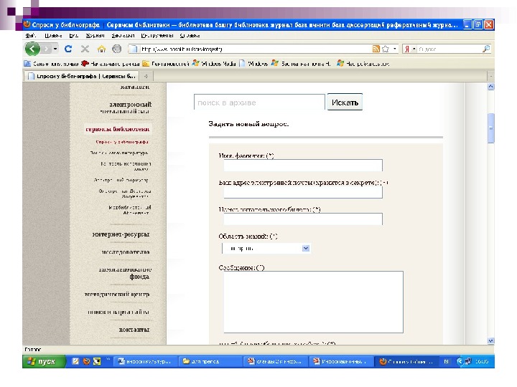Switch to the Word document taskbar button

click(x=145, y=361)
